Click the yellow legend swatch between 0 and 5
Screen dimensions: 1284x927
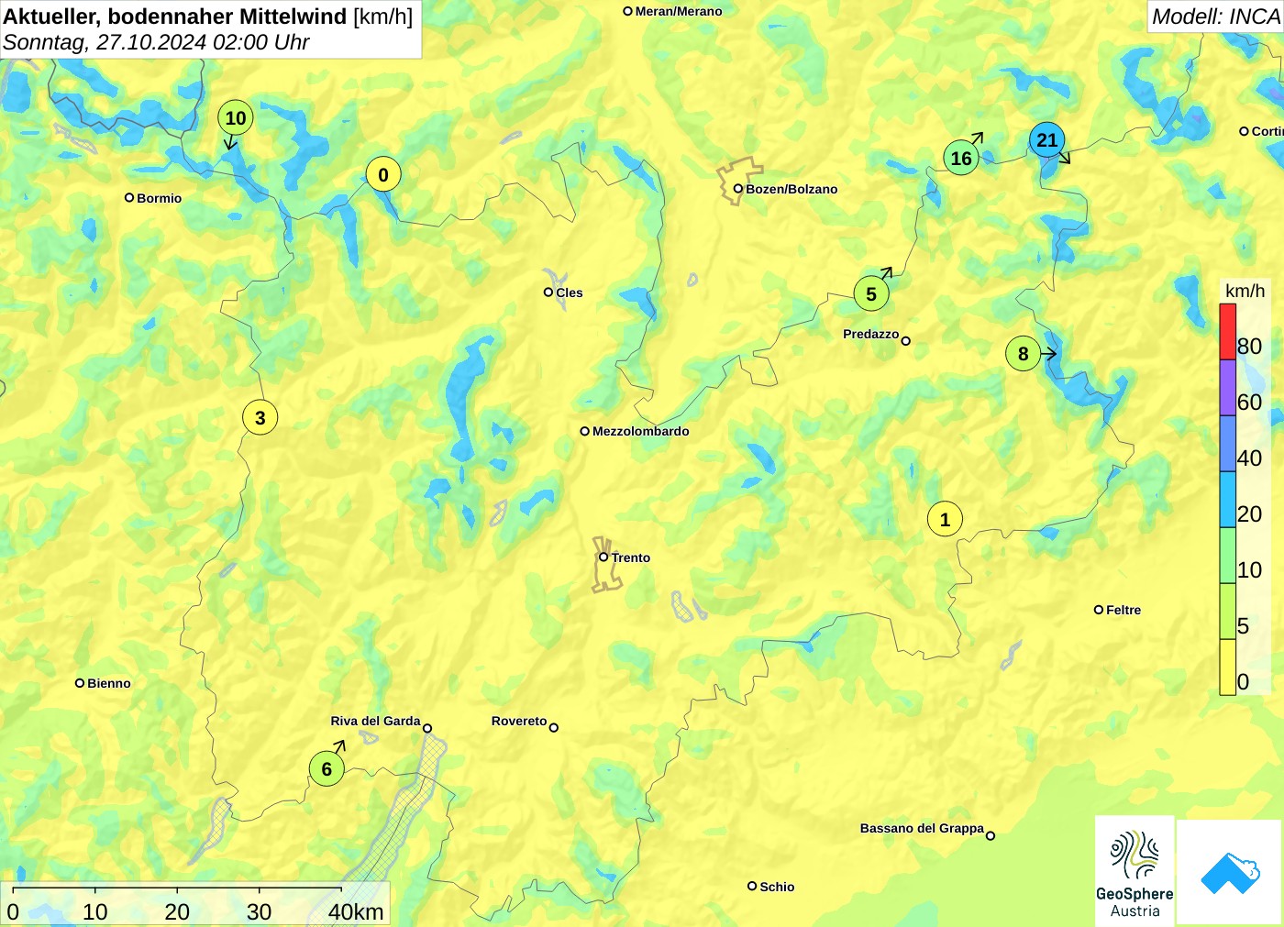tap(1227, 667)
